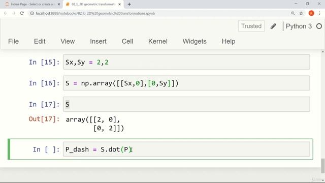The width and height of the screenshot is (325, 183).
Task: Open the View menu
Action: coord(68,41)
